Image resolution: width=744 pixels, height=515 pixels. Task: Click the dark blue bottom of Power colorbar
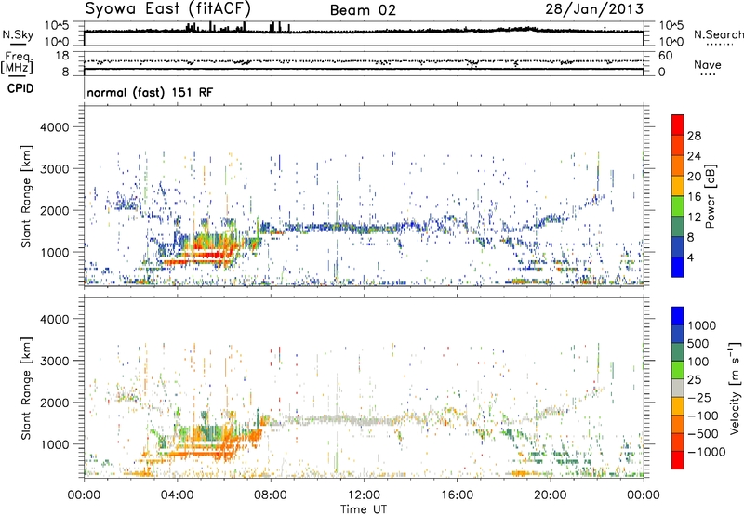[678, 267]
